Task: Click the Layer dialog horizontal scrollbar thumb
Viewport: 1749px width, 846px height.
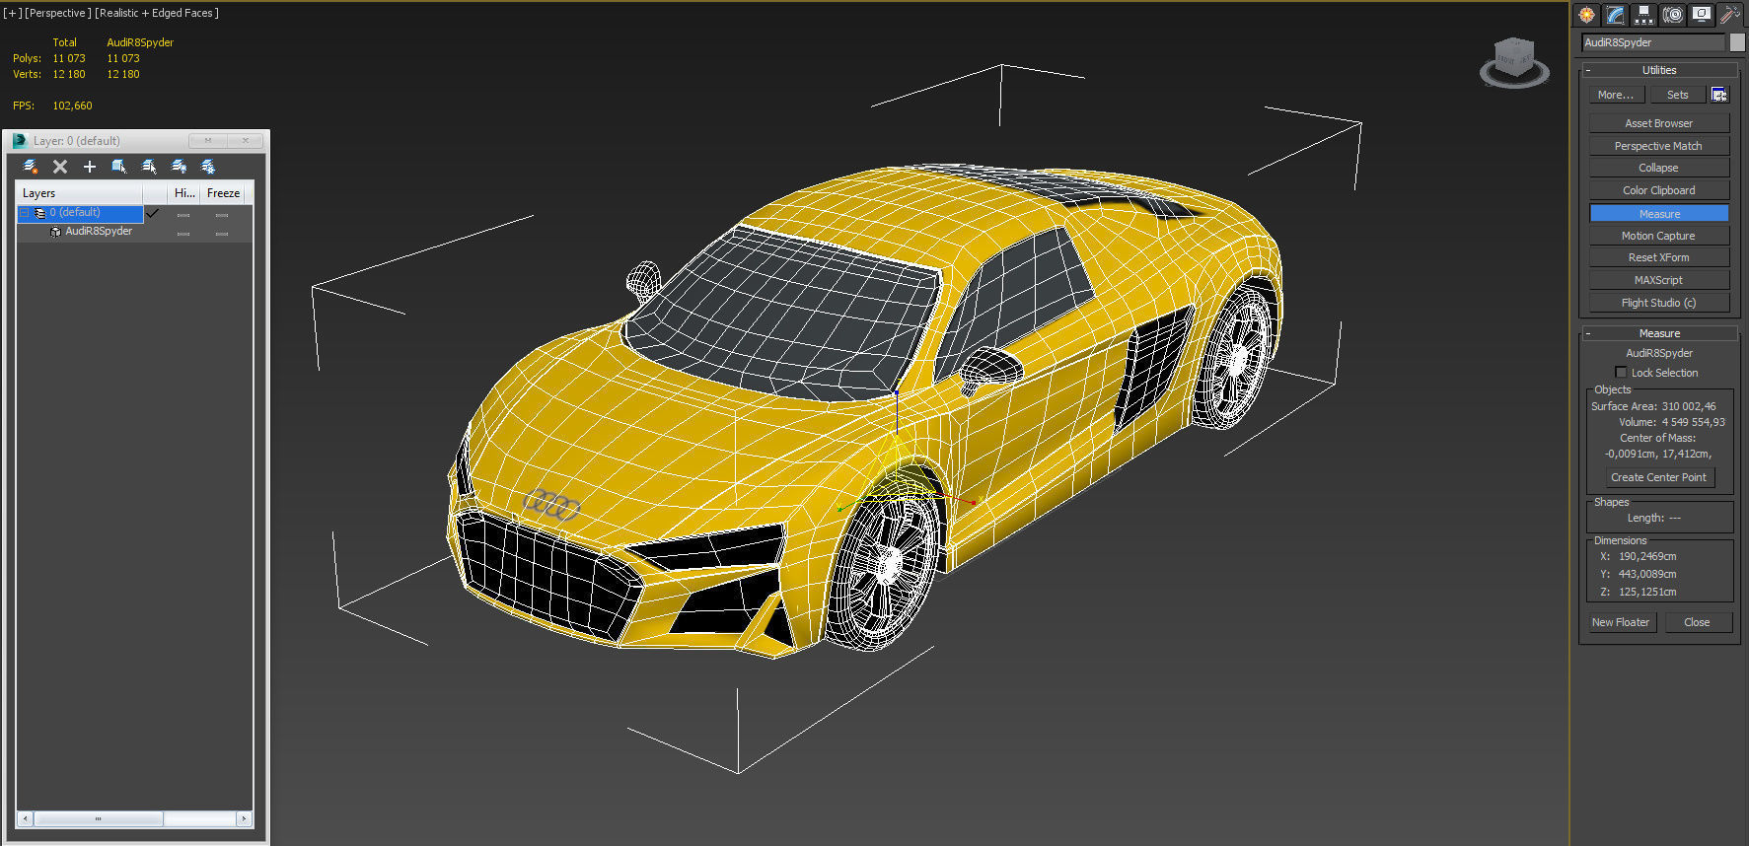Action: (x=99, y=818)
